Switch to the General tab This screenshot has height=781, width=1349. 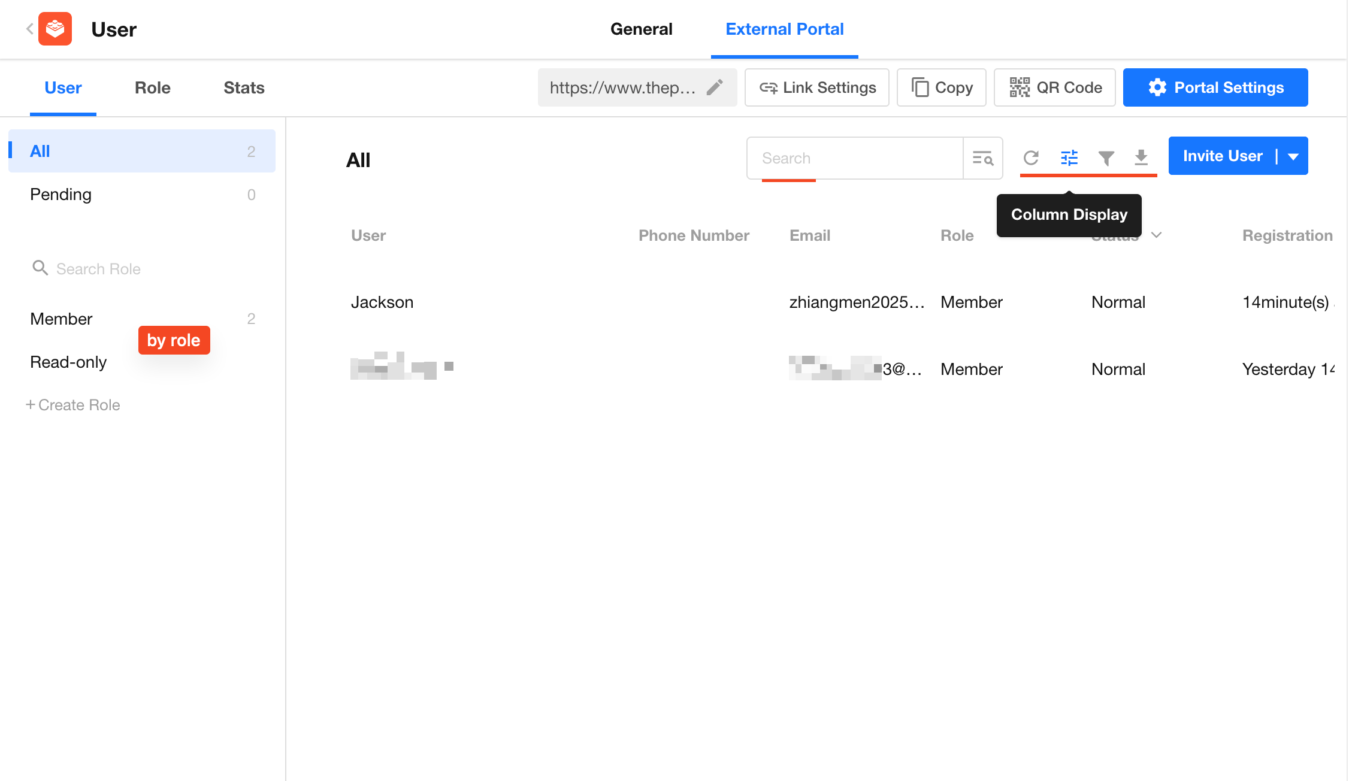point(641,29)
